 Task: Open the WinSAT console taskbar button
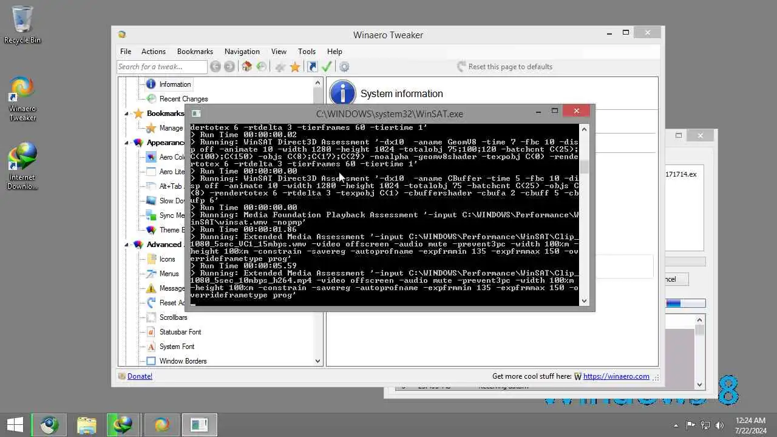(x=199, y=425)
